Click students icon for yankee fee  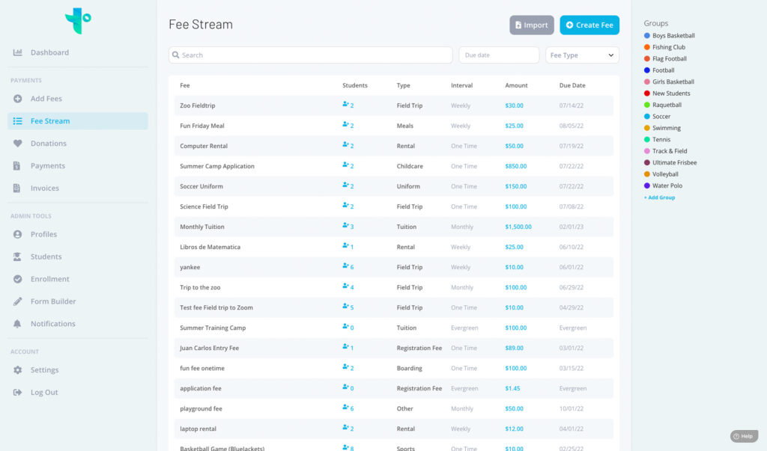(x=345, y=266)
